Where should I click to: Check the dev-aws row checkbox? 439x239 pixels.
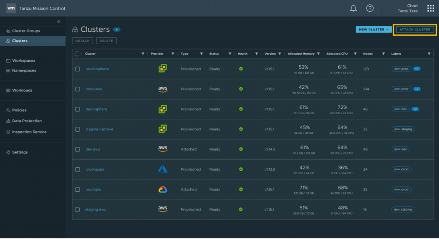pyautogui.click(x=78, y=149)
